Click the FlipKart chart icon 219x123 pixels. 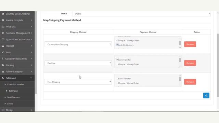(x=3, y=46)
